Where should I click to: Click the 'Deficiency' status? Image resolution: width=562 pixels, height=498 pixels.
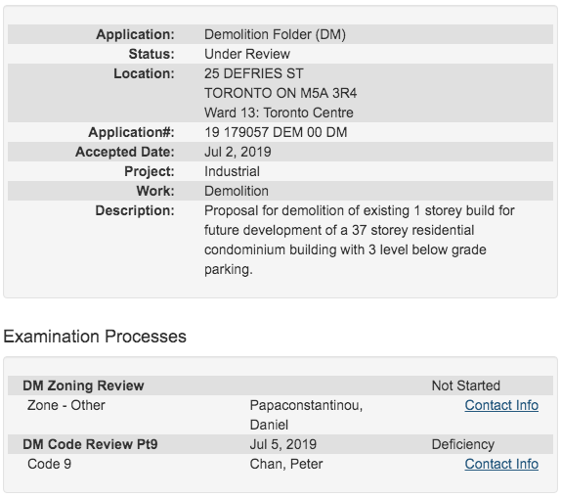pos(462,444)
